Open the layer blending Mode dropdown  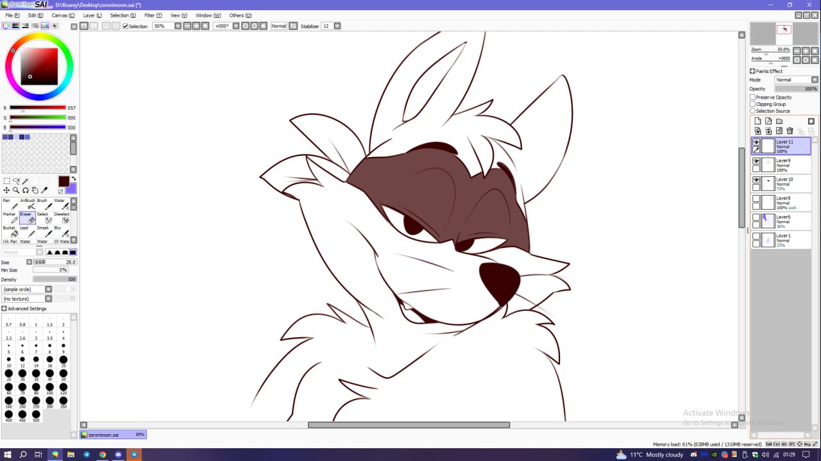coord(796,80)
